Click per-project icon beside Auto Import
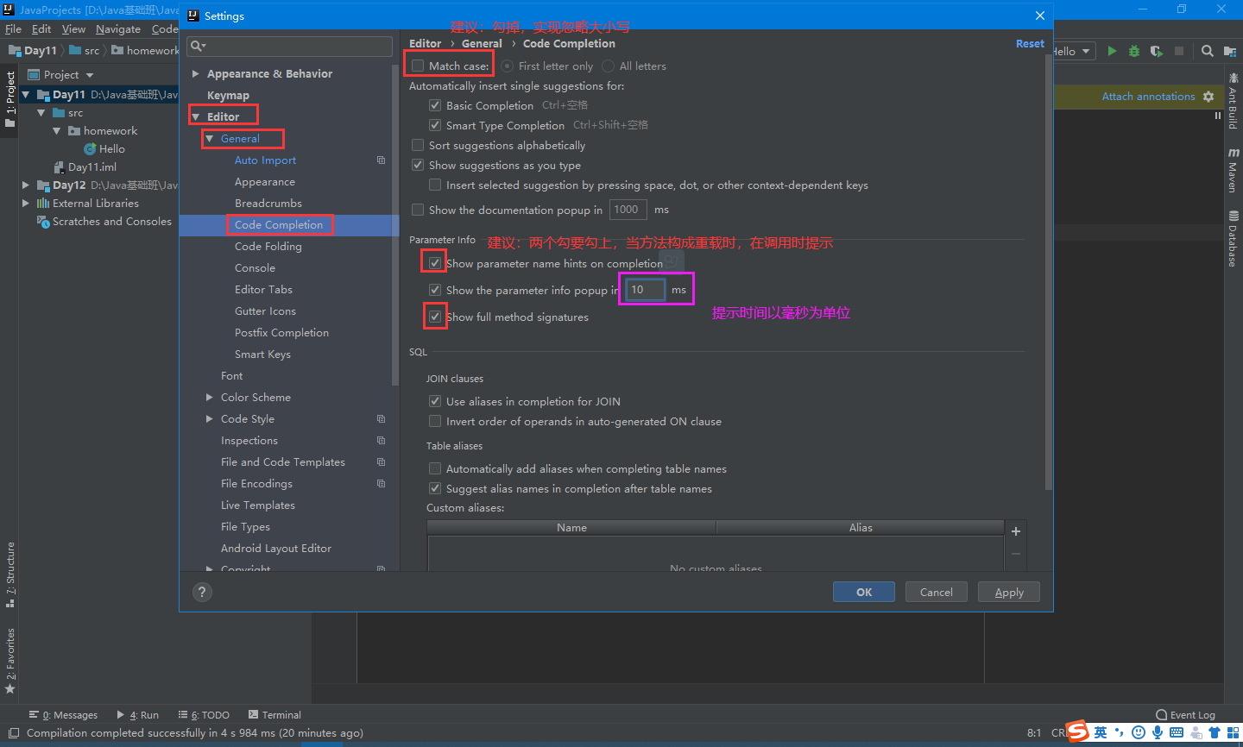This screenshot has height=747, width=1243. (x=381, y=160)
